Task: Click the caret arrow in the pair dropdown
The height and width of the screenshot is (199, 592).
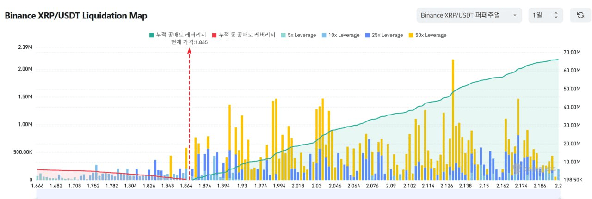Action: pyautogui.click(x=515, y=16)
